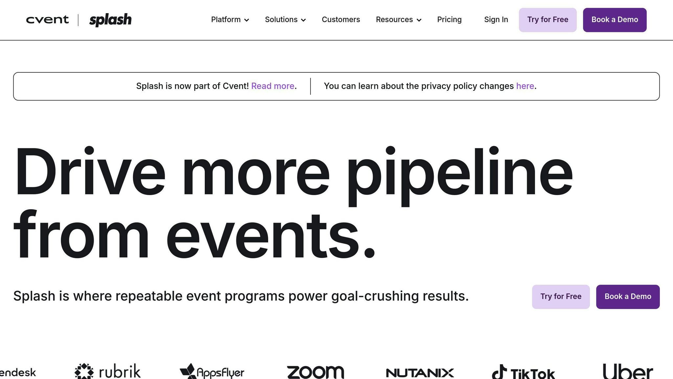Click Sign In in the navigation

(x=496, y=20)
